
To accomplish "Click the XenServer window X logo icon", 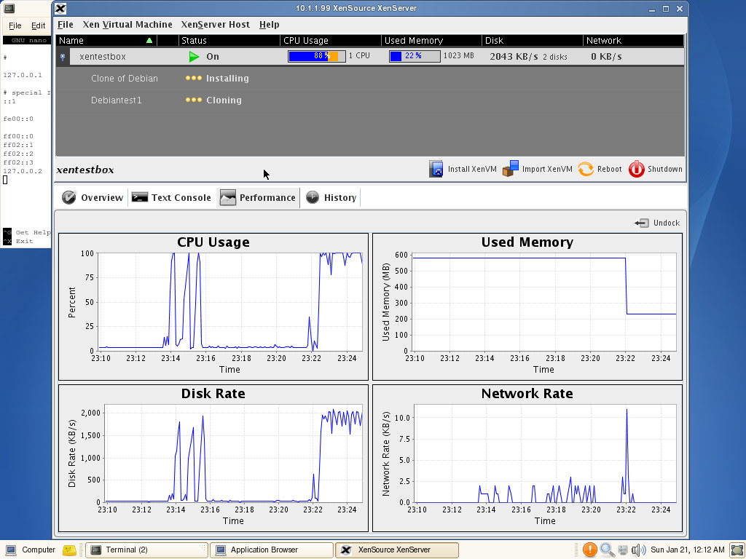I will tap(60, 9).
